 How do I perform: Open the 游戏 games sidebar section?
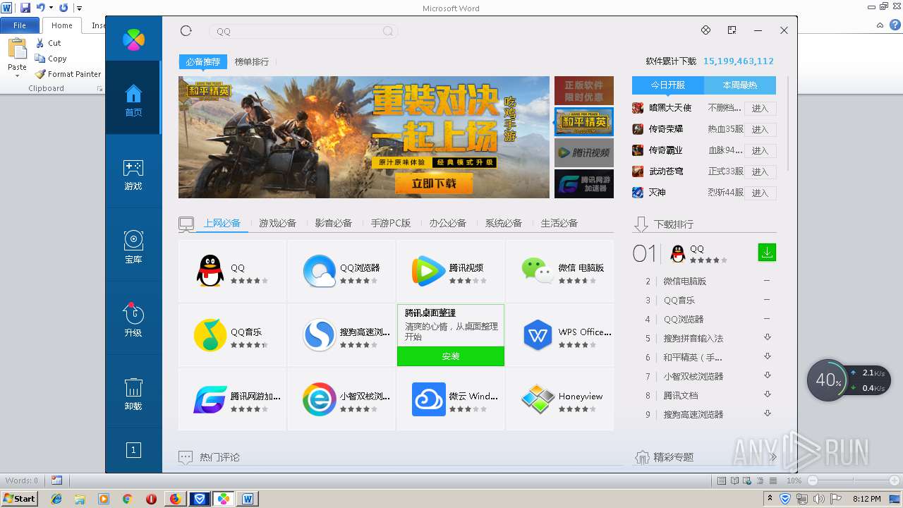(133, 175)
